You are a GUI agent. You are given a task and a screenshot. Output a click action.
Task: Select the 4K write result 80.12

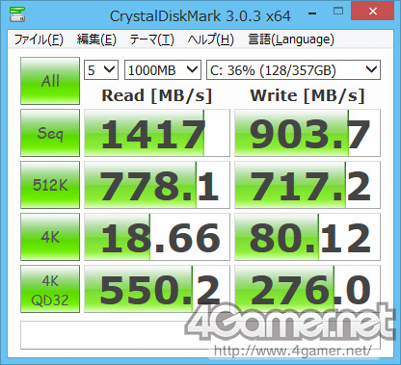[307, 237]
